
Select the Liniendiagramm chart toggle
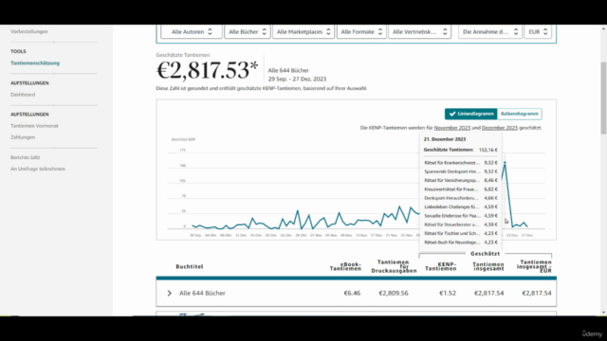471,114
